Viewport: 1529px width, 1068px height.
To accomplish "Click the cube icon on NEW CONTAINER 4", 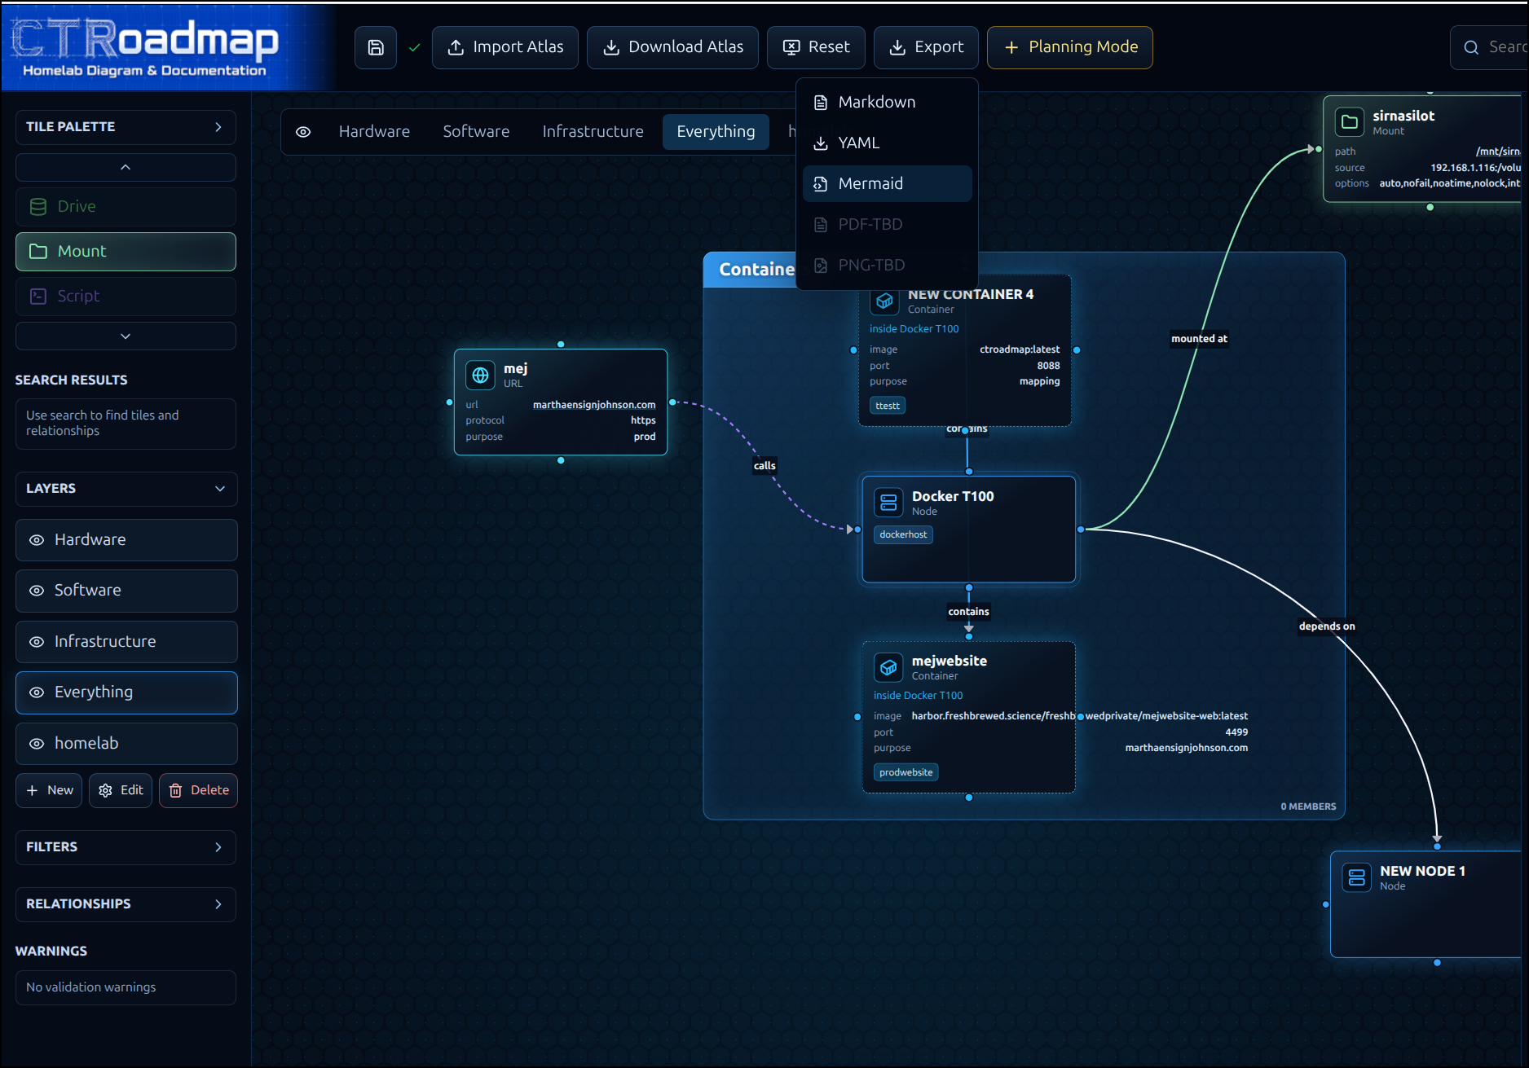I will 884,301.
